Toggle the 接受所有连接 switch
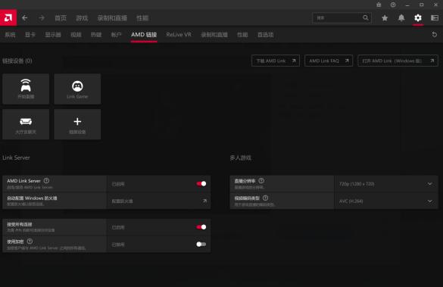 point(201,227)
